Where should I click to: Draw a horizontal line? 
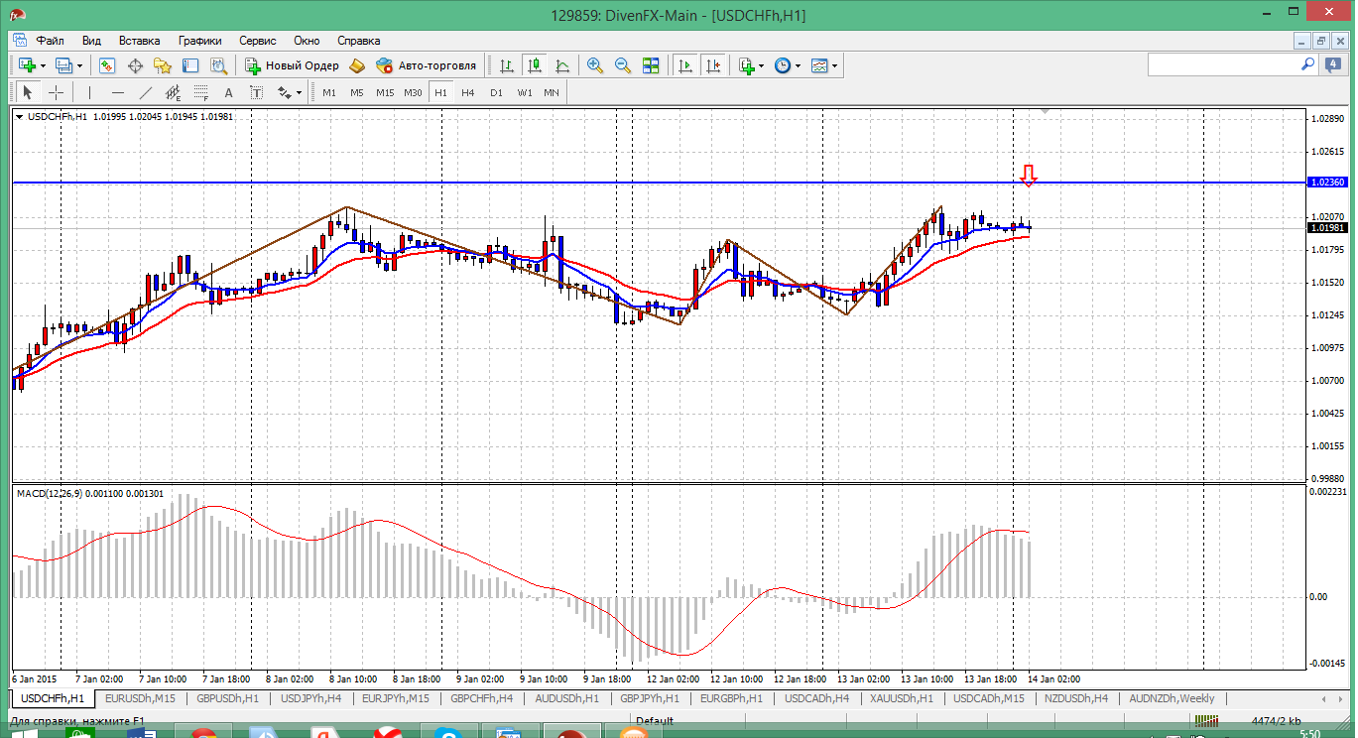(118, 92)
